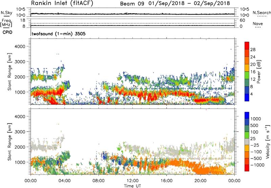This screenshot has width=271, height=188.
Task: Click the date range '01/Sep/2018 – 02/Sep/2018'
Action: click(189, 3)
